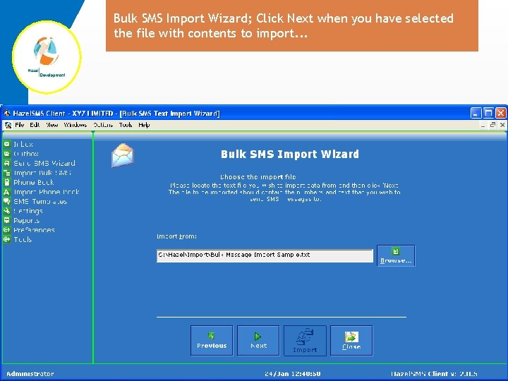Click the Outbox envelope icon in sidebar
Viewport: 508px width, 381px height.
click(x=7, y=154)
